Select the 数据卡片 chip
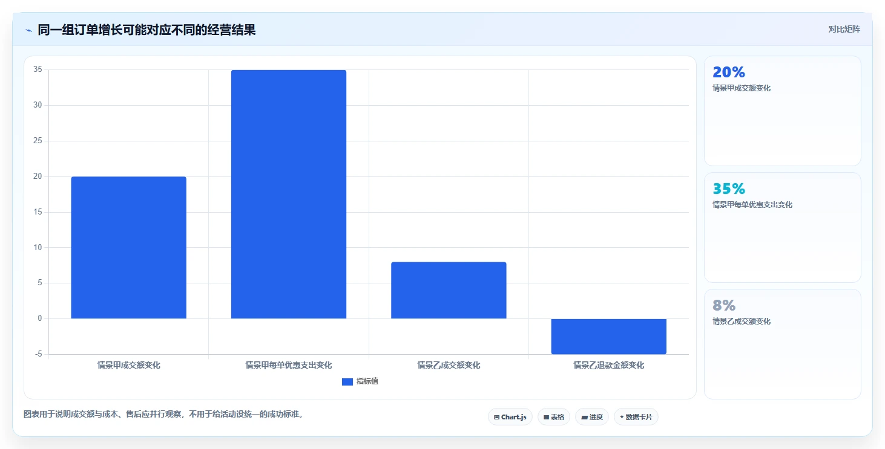The height and width of the screenshot is (449, 885). pyautogui.click(x=636, y=417)
